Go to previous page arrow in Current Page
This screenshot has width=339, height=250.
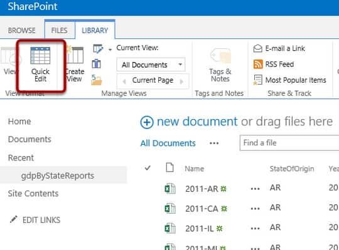tap(124, 81)
